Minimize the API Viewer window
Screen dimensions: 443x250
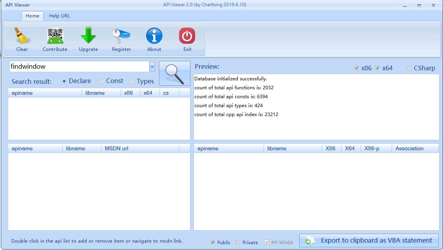pos(405,5)
